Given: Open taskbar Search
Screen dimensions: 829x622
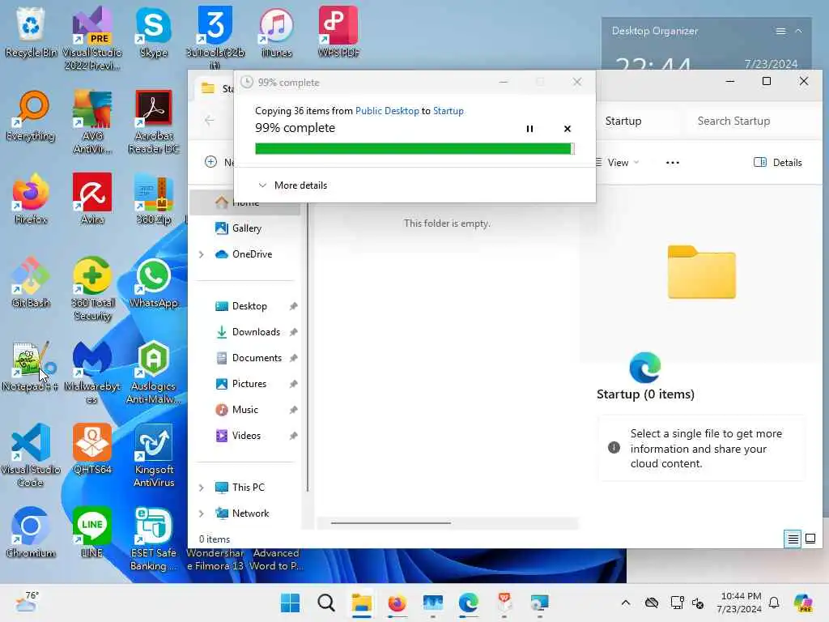Looking at the screenshot, I should coord(325,603).
